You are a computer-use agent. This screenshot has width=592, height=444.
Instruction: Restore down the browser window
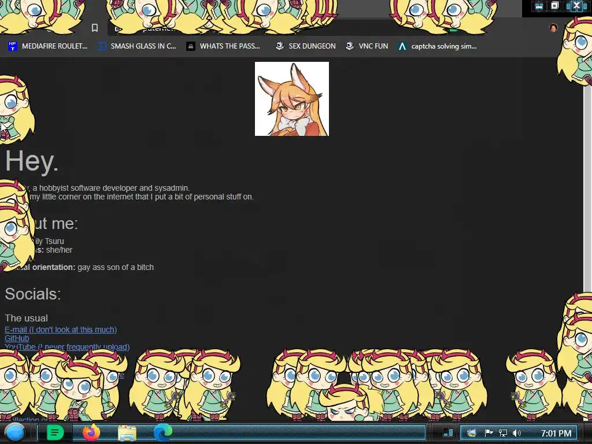pyautogui.click(x=554, y=6)
